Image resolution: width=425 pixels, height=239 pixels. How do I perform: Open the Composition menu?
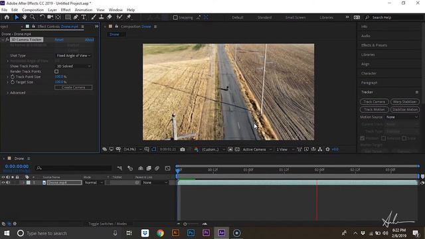click(x=33, y=10)
